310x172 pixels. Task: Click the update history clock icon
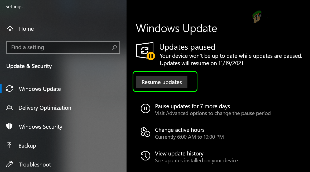point(146,156)
